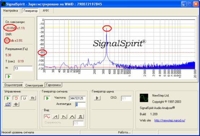Open the АЧХ tab
Screen dimensions: 200x136
[x=46, y=11]
